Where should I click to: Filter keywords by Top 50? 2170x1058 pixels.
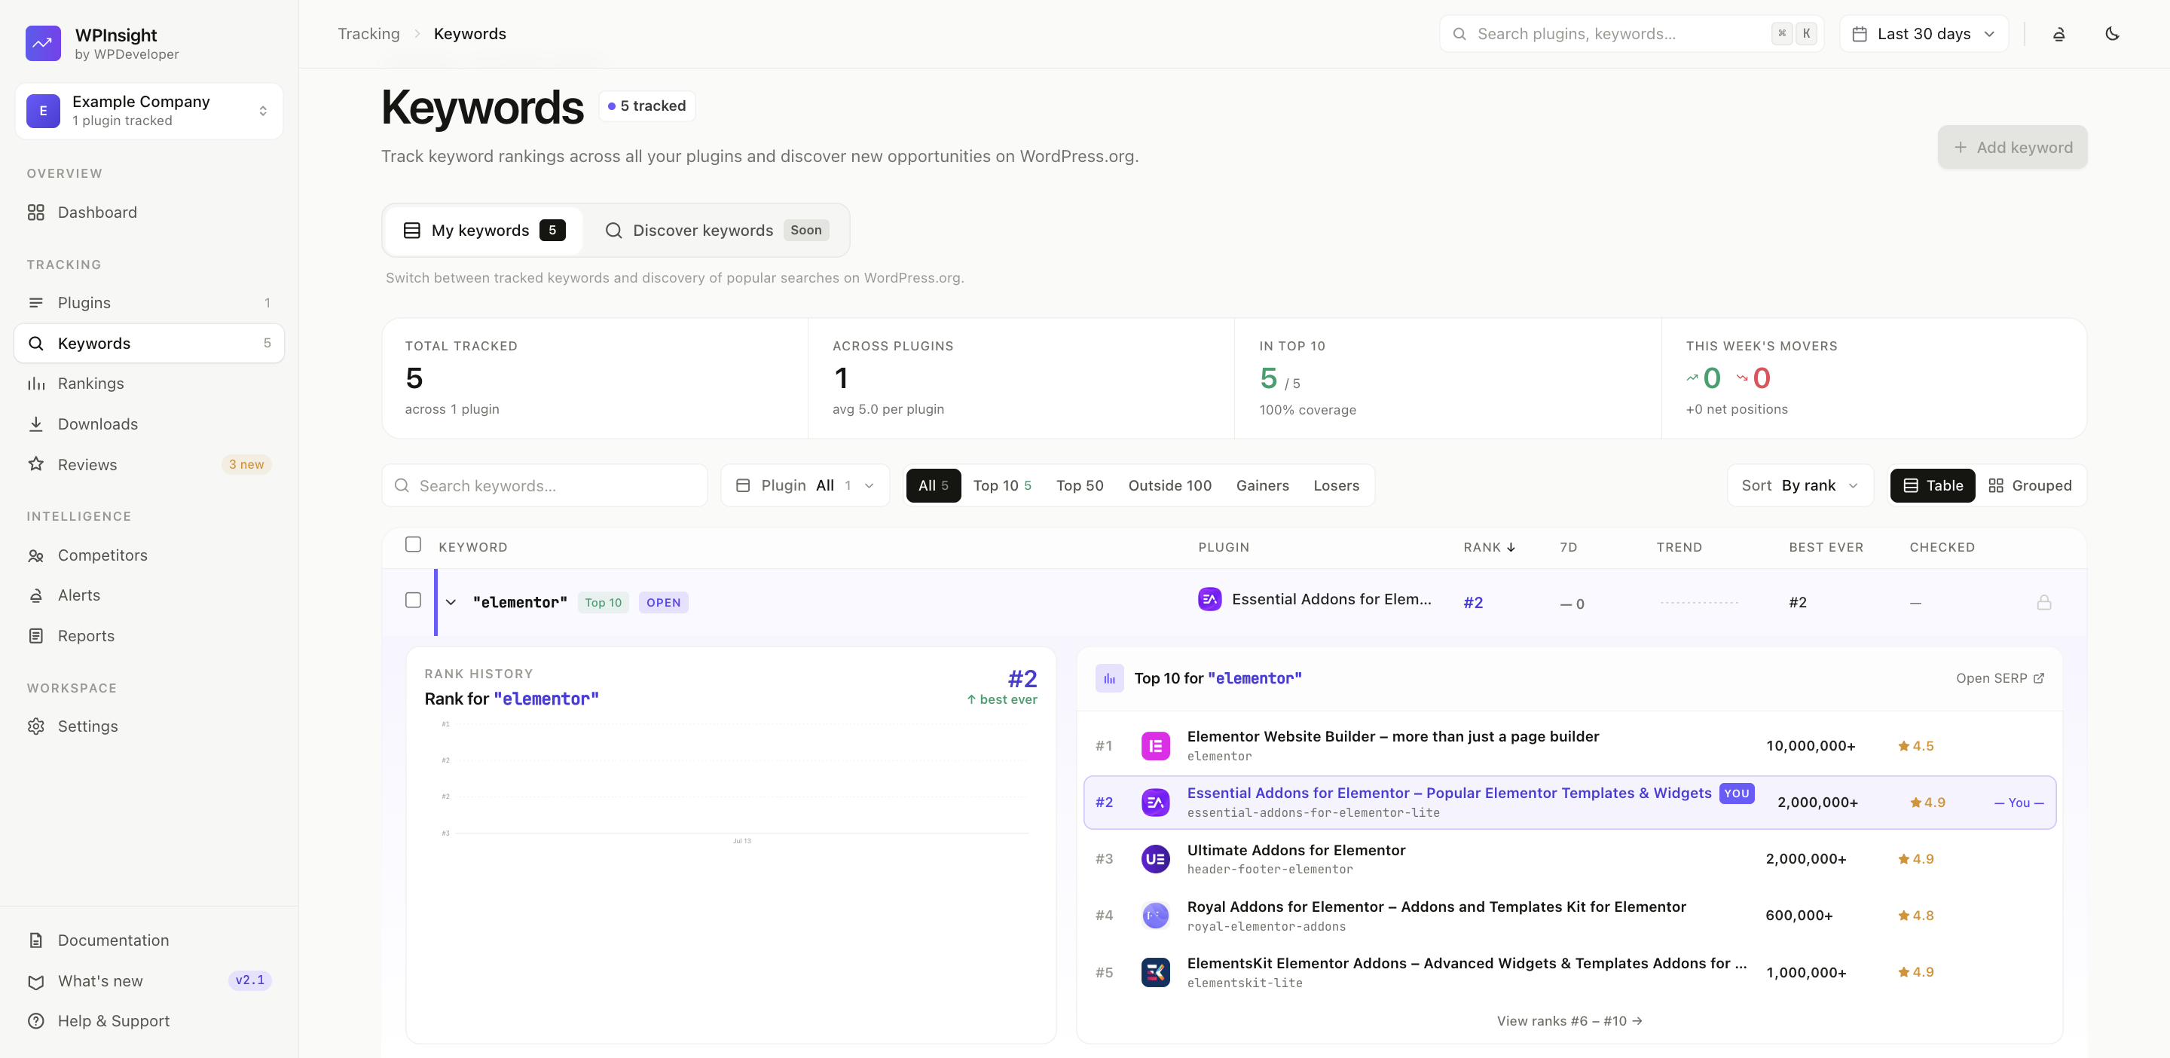[x=1080, y=486]
